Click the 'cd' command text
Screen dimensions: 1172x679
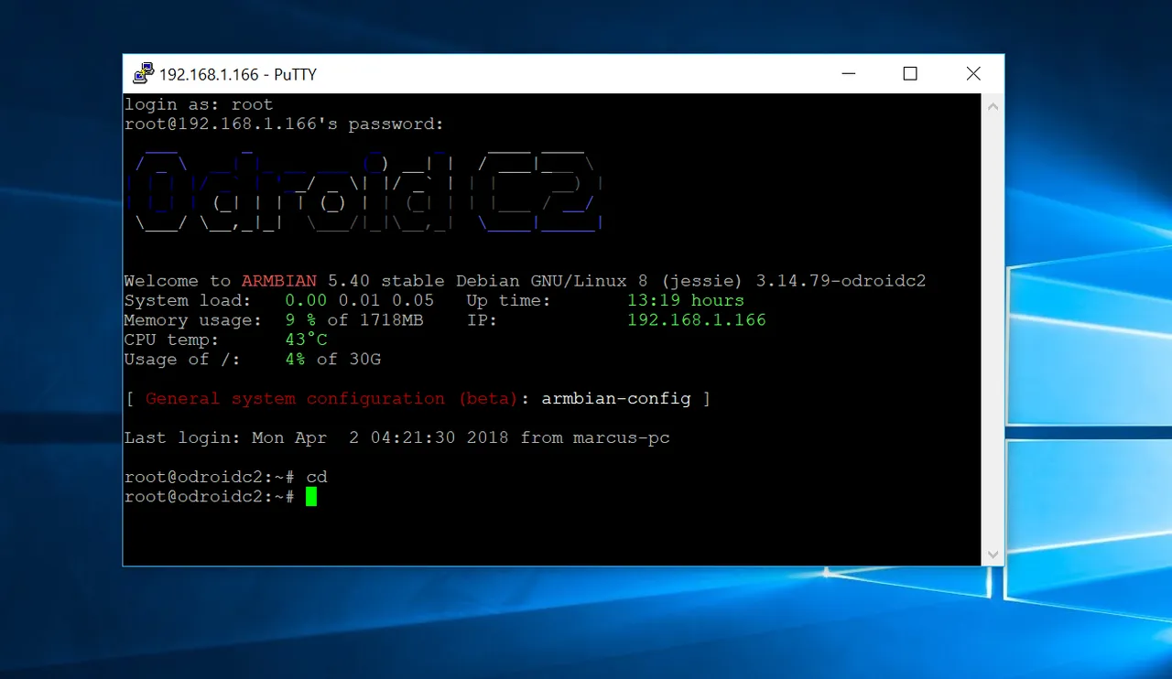click(x=317, y=477)
